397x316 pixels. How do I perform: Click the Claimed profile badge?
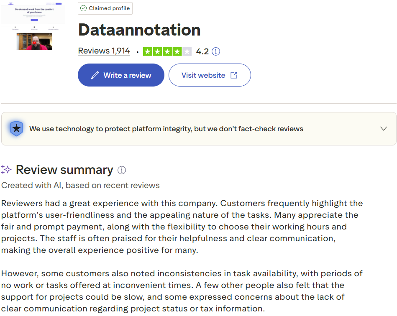pyautogui.click(x=105, y=8)
